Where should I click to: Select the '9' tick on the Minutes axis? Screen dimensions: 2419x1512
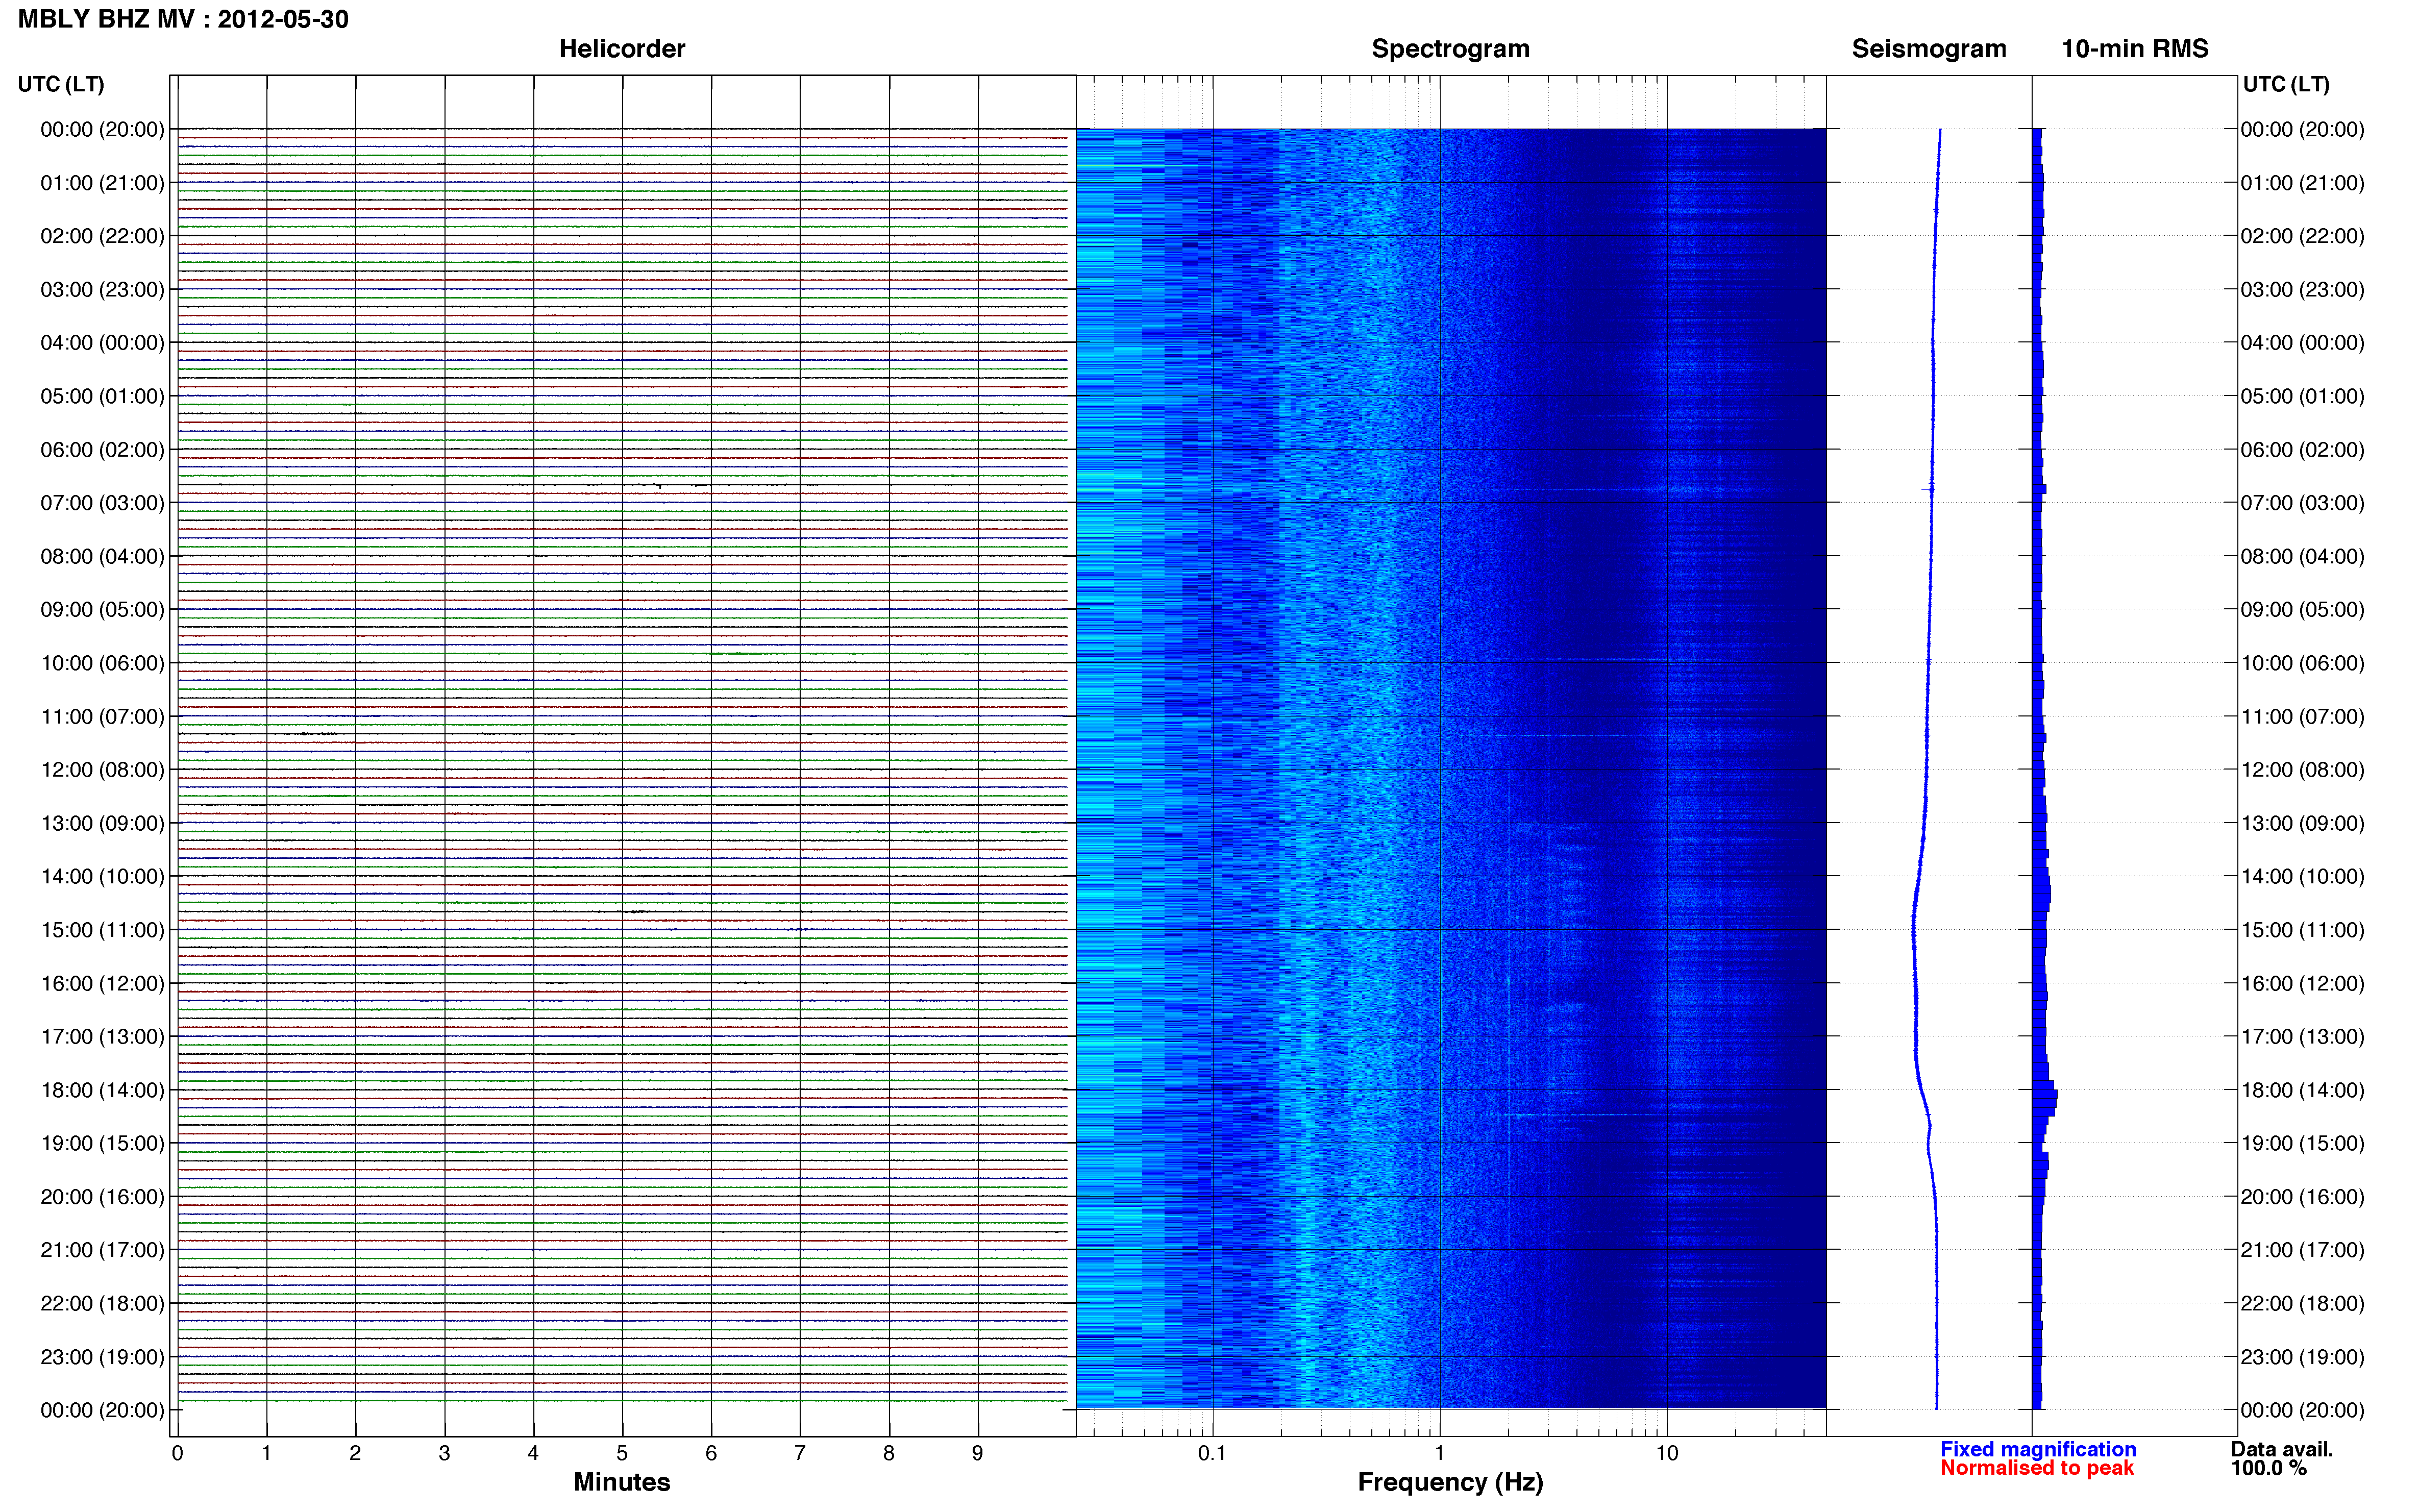[978, 1453]
